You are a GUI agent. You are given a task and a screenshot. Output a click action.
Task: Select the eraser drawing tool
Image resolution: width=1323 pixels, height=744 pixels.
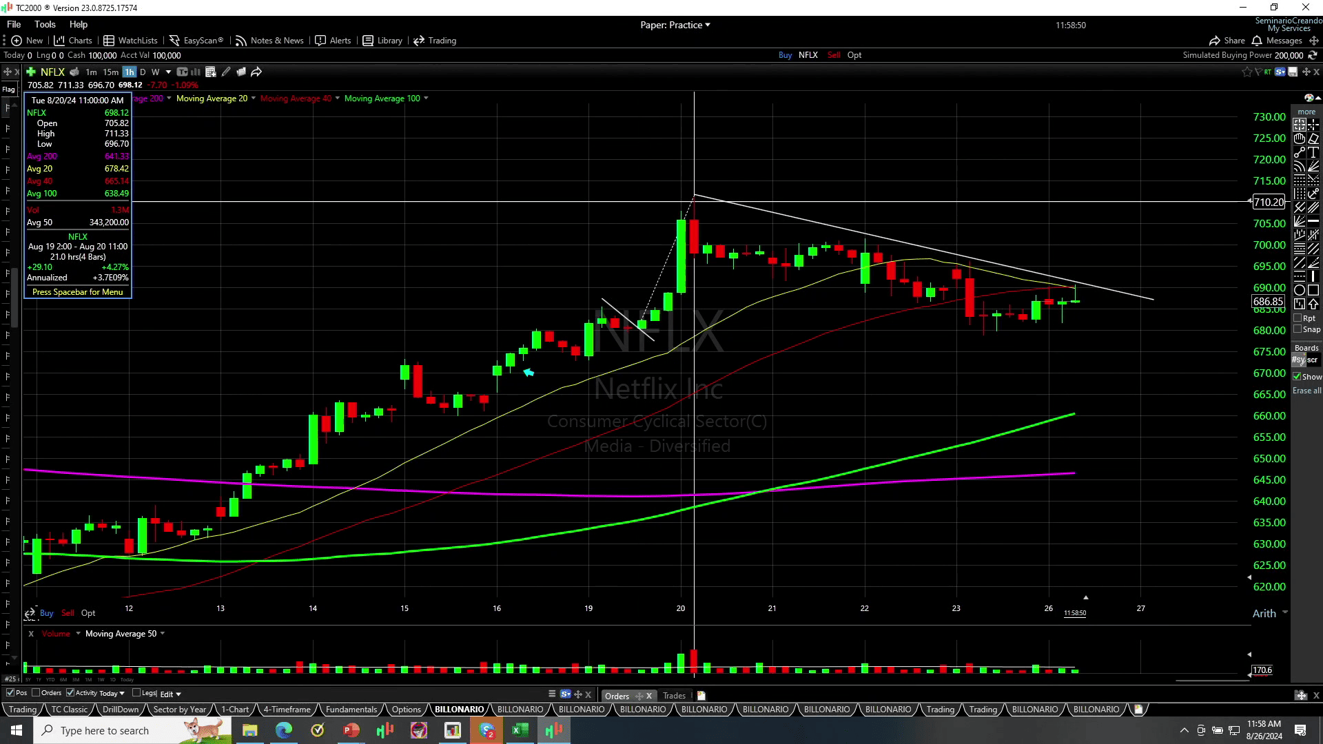click(1313, 138)
